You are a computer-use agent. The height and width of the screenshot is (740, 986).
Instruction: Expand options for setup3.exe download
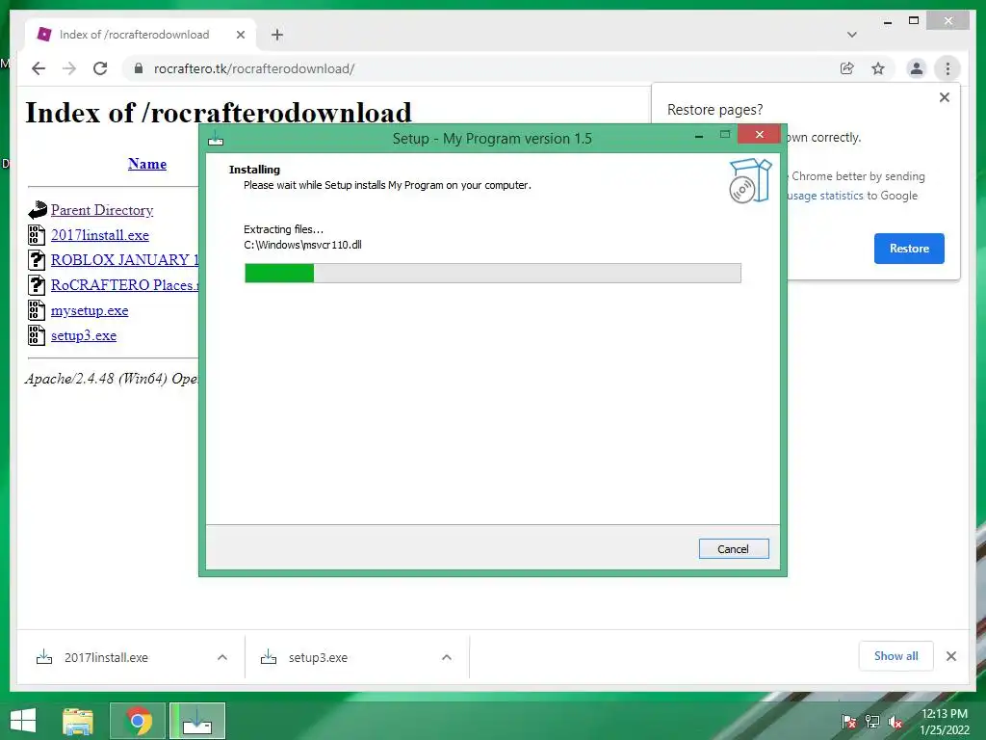click(x=447, y=657)
